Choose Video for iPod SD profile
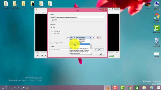 tap(80, 53)
